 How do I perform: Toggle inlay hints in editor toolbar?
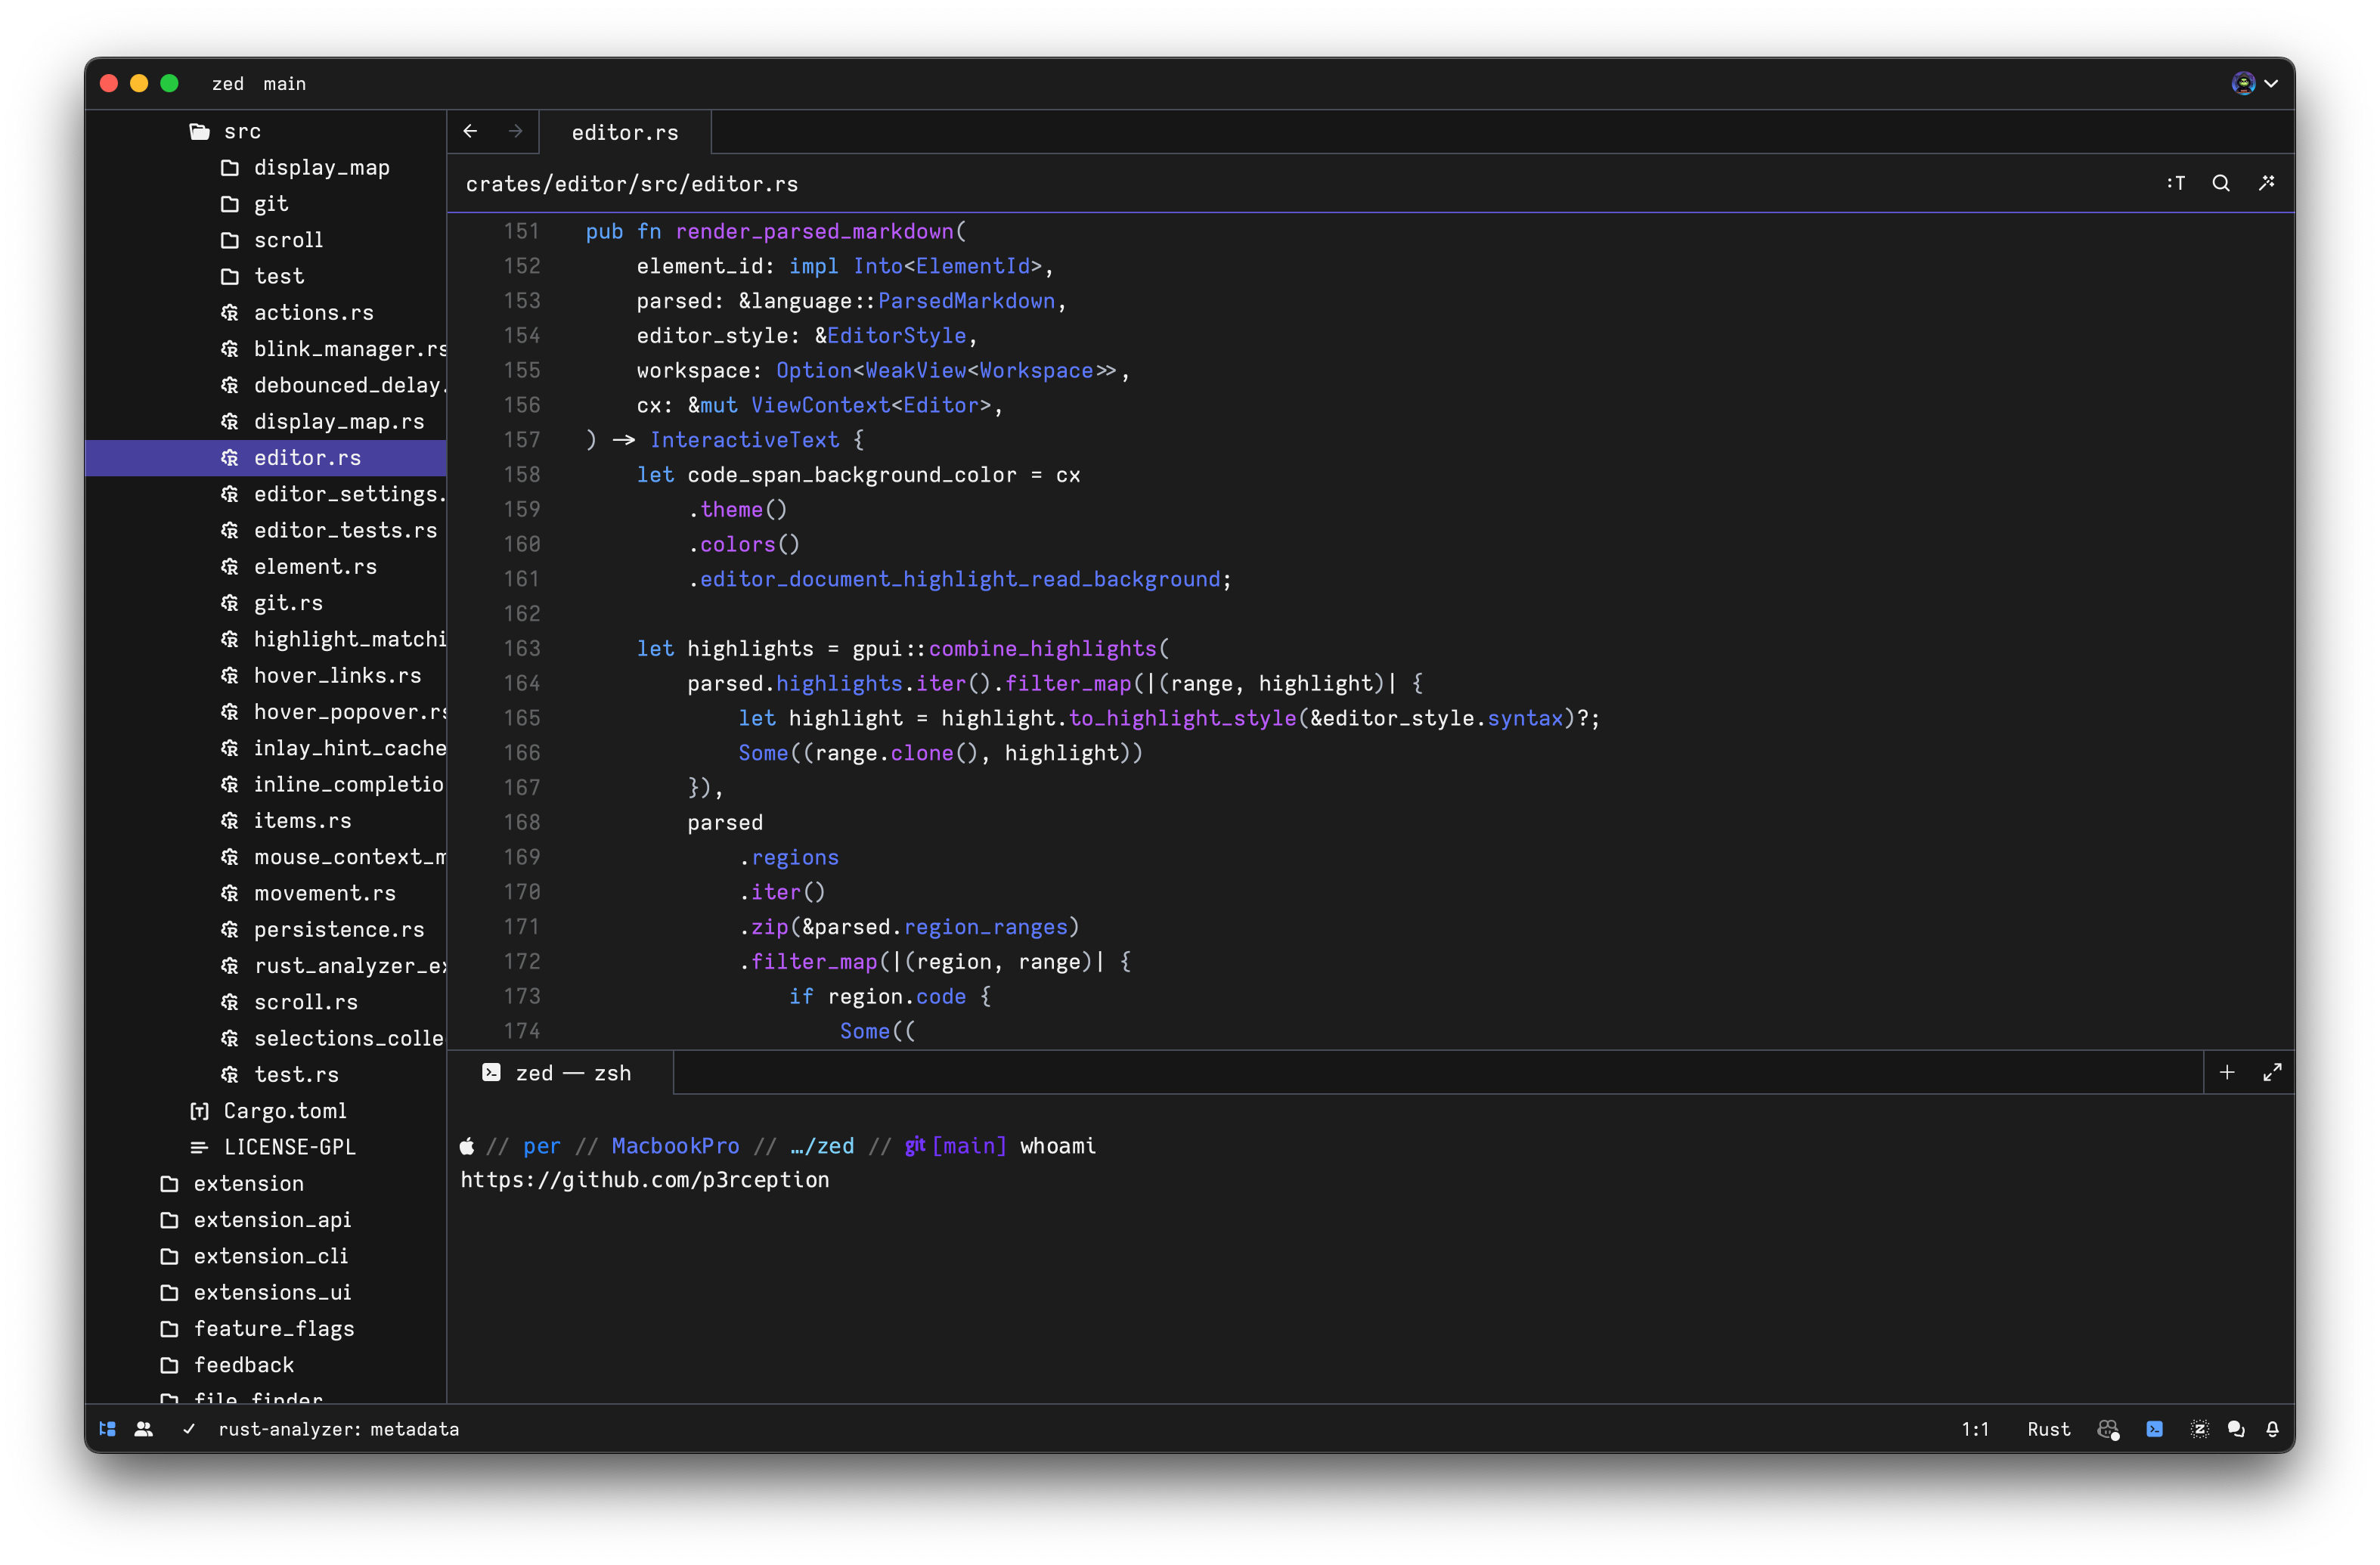2176,183
